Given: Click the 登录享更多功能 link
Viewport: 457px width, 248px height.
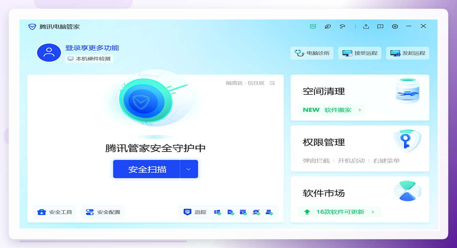Looking at the screenshot, I should tap(92, 48).
